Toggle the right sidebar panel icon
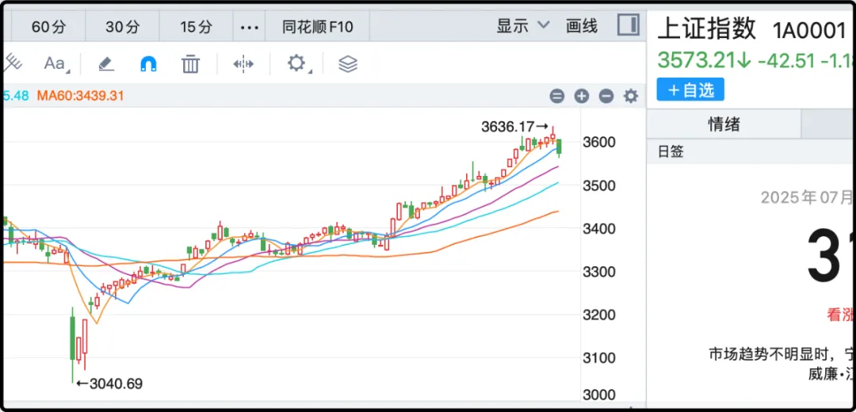This screenshot has width=856, height=412. (628, 25)
